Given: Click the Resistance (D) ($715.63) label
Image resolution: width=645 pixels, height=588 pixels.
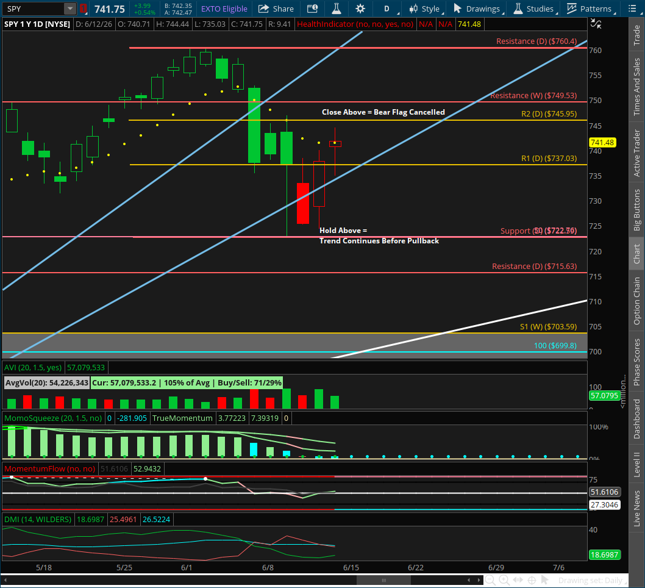Looking at the screenshot, I should [534, 266].
